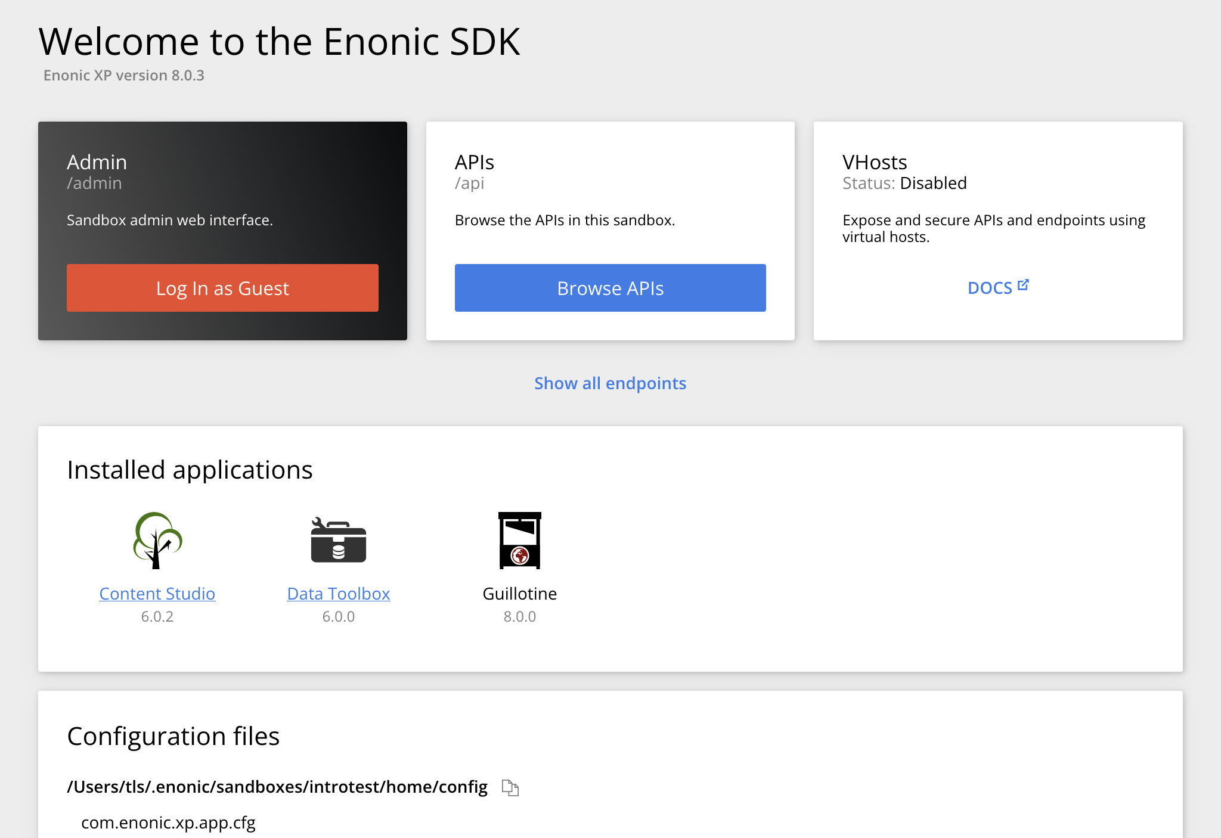Image resolution: width=1221 pixels, height=838 pixels.
Task: Click the Admin card title
Action: [x=97, y=162]
